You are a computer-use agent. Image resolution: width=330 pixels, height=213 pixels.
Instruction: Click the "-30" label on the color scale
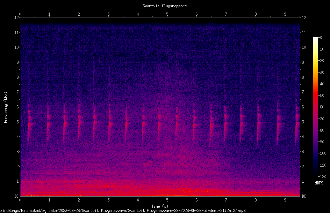click(321, 73)
